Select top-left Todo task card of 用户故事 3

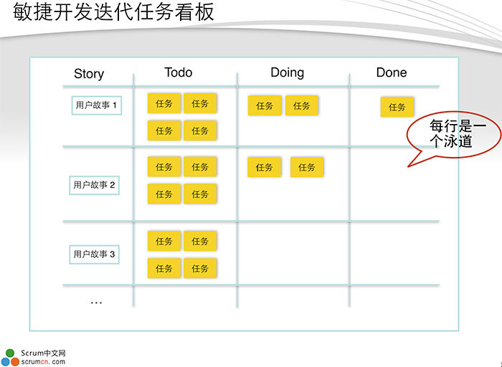164,242
